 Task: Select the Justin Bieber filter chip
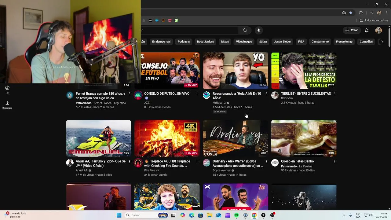pyautogui.click(x=282, y=42)
